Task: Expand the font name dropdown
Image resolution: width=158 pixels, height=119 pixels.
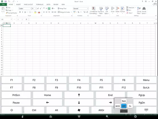Action: point(31,9)
